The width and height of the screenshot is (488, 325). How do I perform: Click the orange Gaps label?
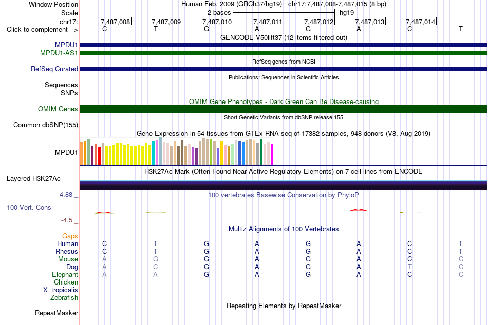coord(70,236)
